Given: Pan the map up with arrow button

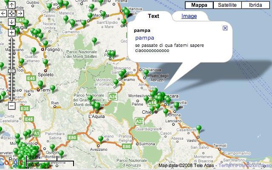Looking at the screenshot, I should (x=11, y=5).
